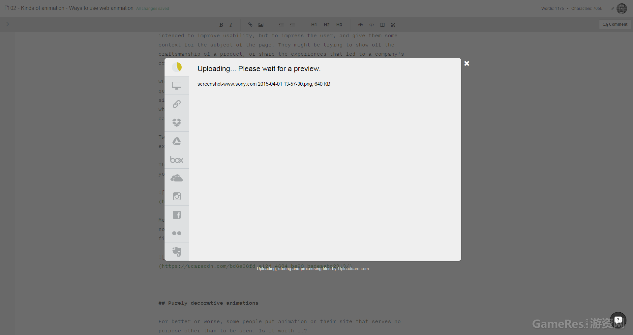Click the document title text
This screenshot has height=335, width=633.
[72, 8]
